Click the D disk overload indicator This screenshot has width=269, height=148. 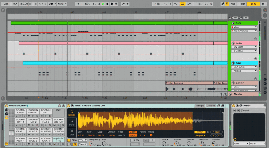[x=263, y=4]
